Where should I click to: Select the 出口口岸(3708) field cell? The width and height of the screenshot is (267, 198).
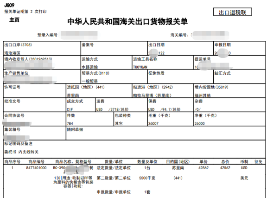[x=42, y=48]
